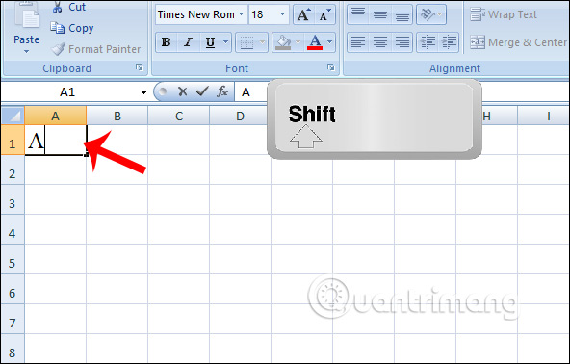Click the font size box showing 18

point(263,14)
